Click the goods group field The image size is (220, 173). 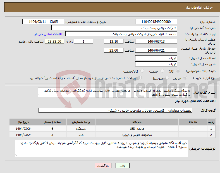point(115,110)
